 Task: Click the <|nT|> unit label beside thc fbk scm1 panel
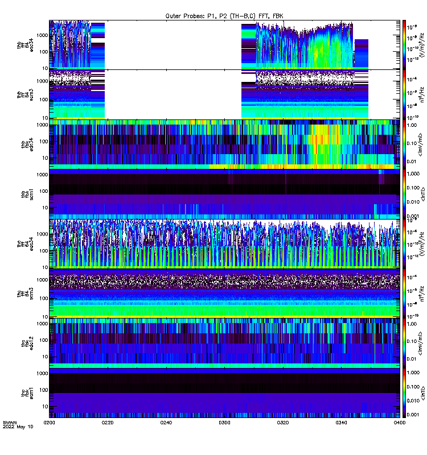422,393
